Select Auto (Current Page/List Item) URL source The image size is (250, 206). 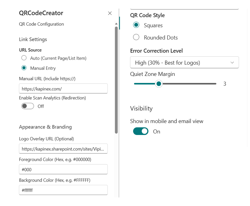24,58
